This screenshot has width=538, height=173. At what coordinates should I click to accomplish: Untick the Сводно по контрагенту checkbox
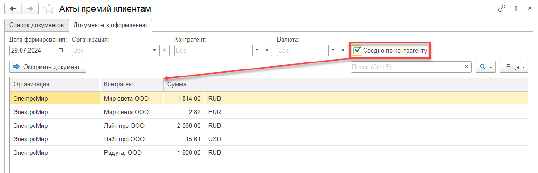point(357,51)
